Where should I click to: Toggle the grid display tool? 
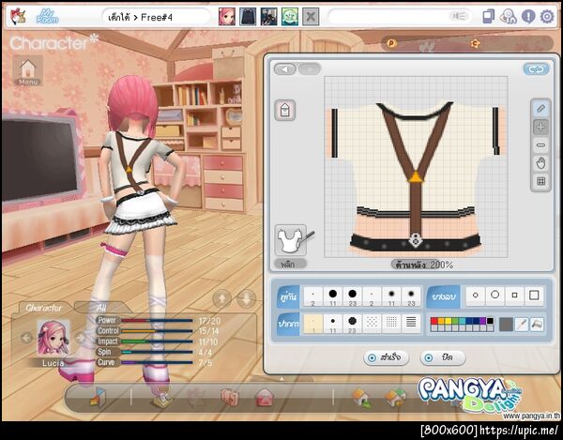click(x=540, y=181)
